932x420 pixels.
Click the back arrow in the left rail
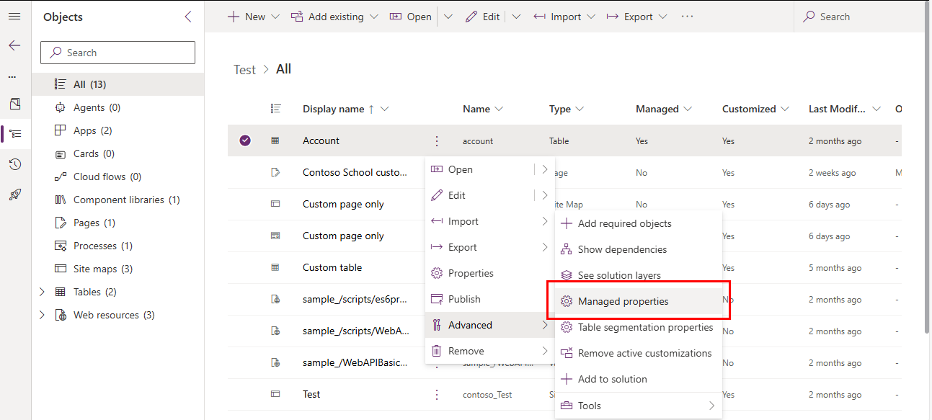click(14, 45)
